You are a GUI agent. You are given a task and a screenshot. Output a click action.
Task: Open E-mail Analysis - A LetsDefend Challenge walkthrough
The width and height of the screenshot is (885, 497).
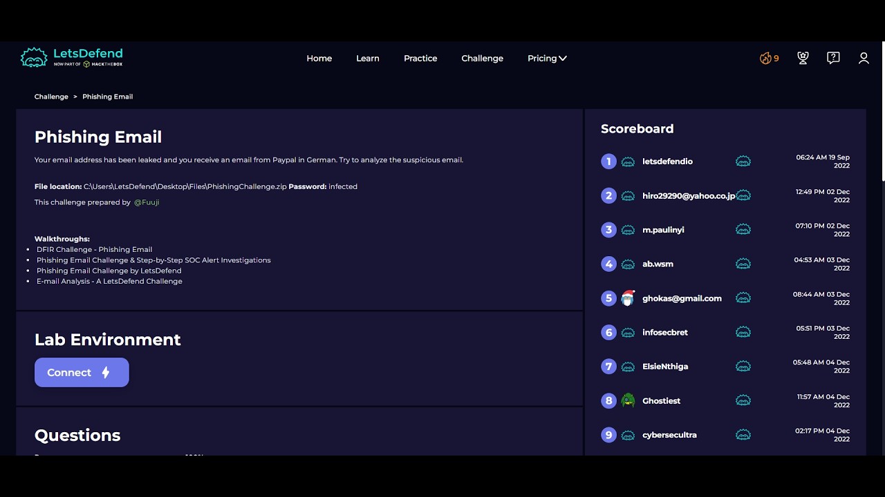pyautogui.click(x=110, y=281)
